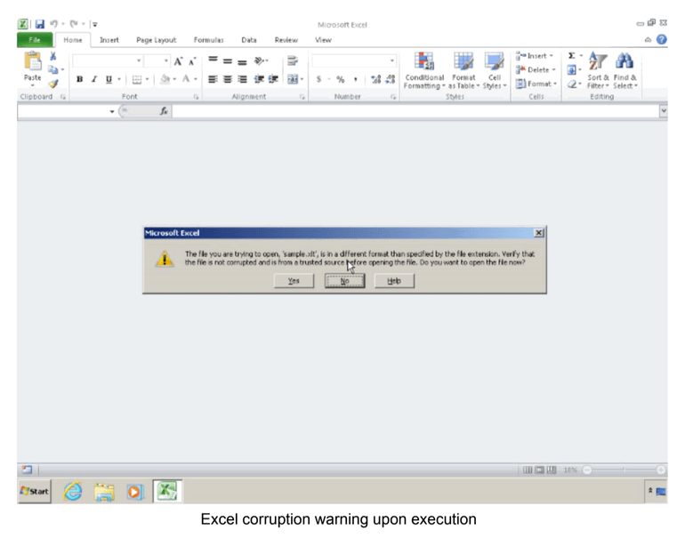Open the number format dropdown
This screenshot has height=538, width=685.
click(391, 60)
